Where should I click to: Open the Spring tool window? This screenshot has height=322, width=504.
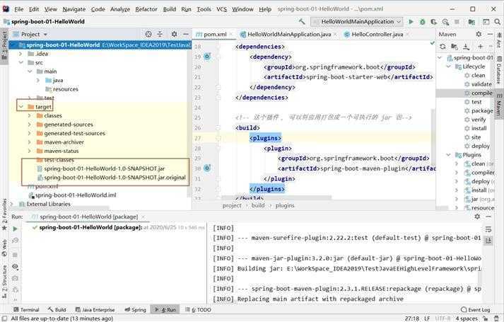click(135, 310)
